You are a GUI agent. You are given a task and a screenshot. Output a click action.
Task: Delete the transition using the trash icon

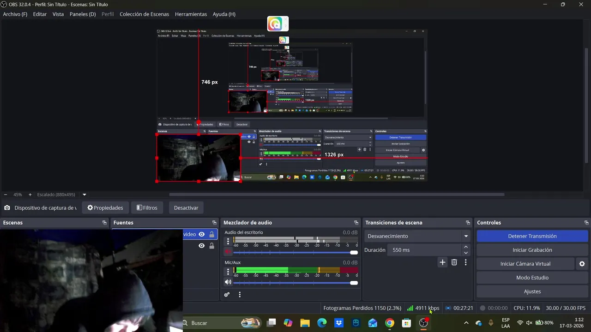(x=454, y=262)
